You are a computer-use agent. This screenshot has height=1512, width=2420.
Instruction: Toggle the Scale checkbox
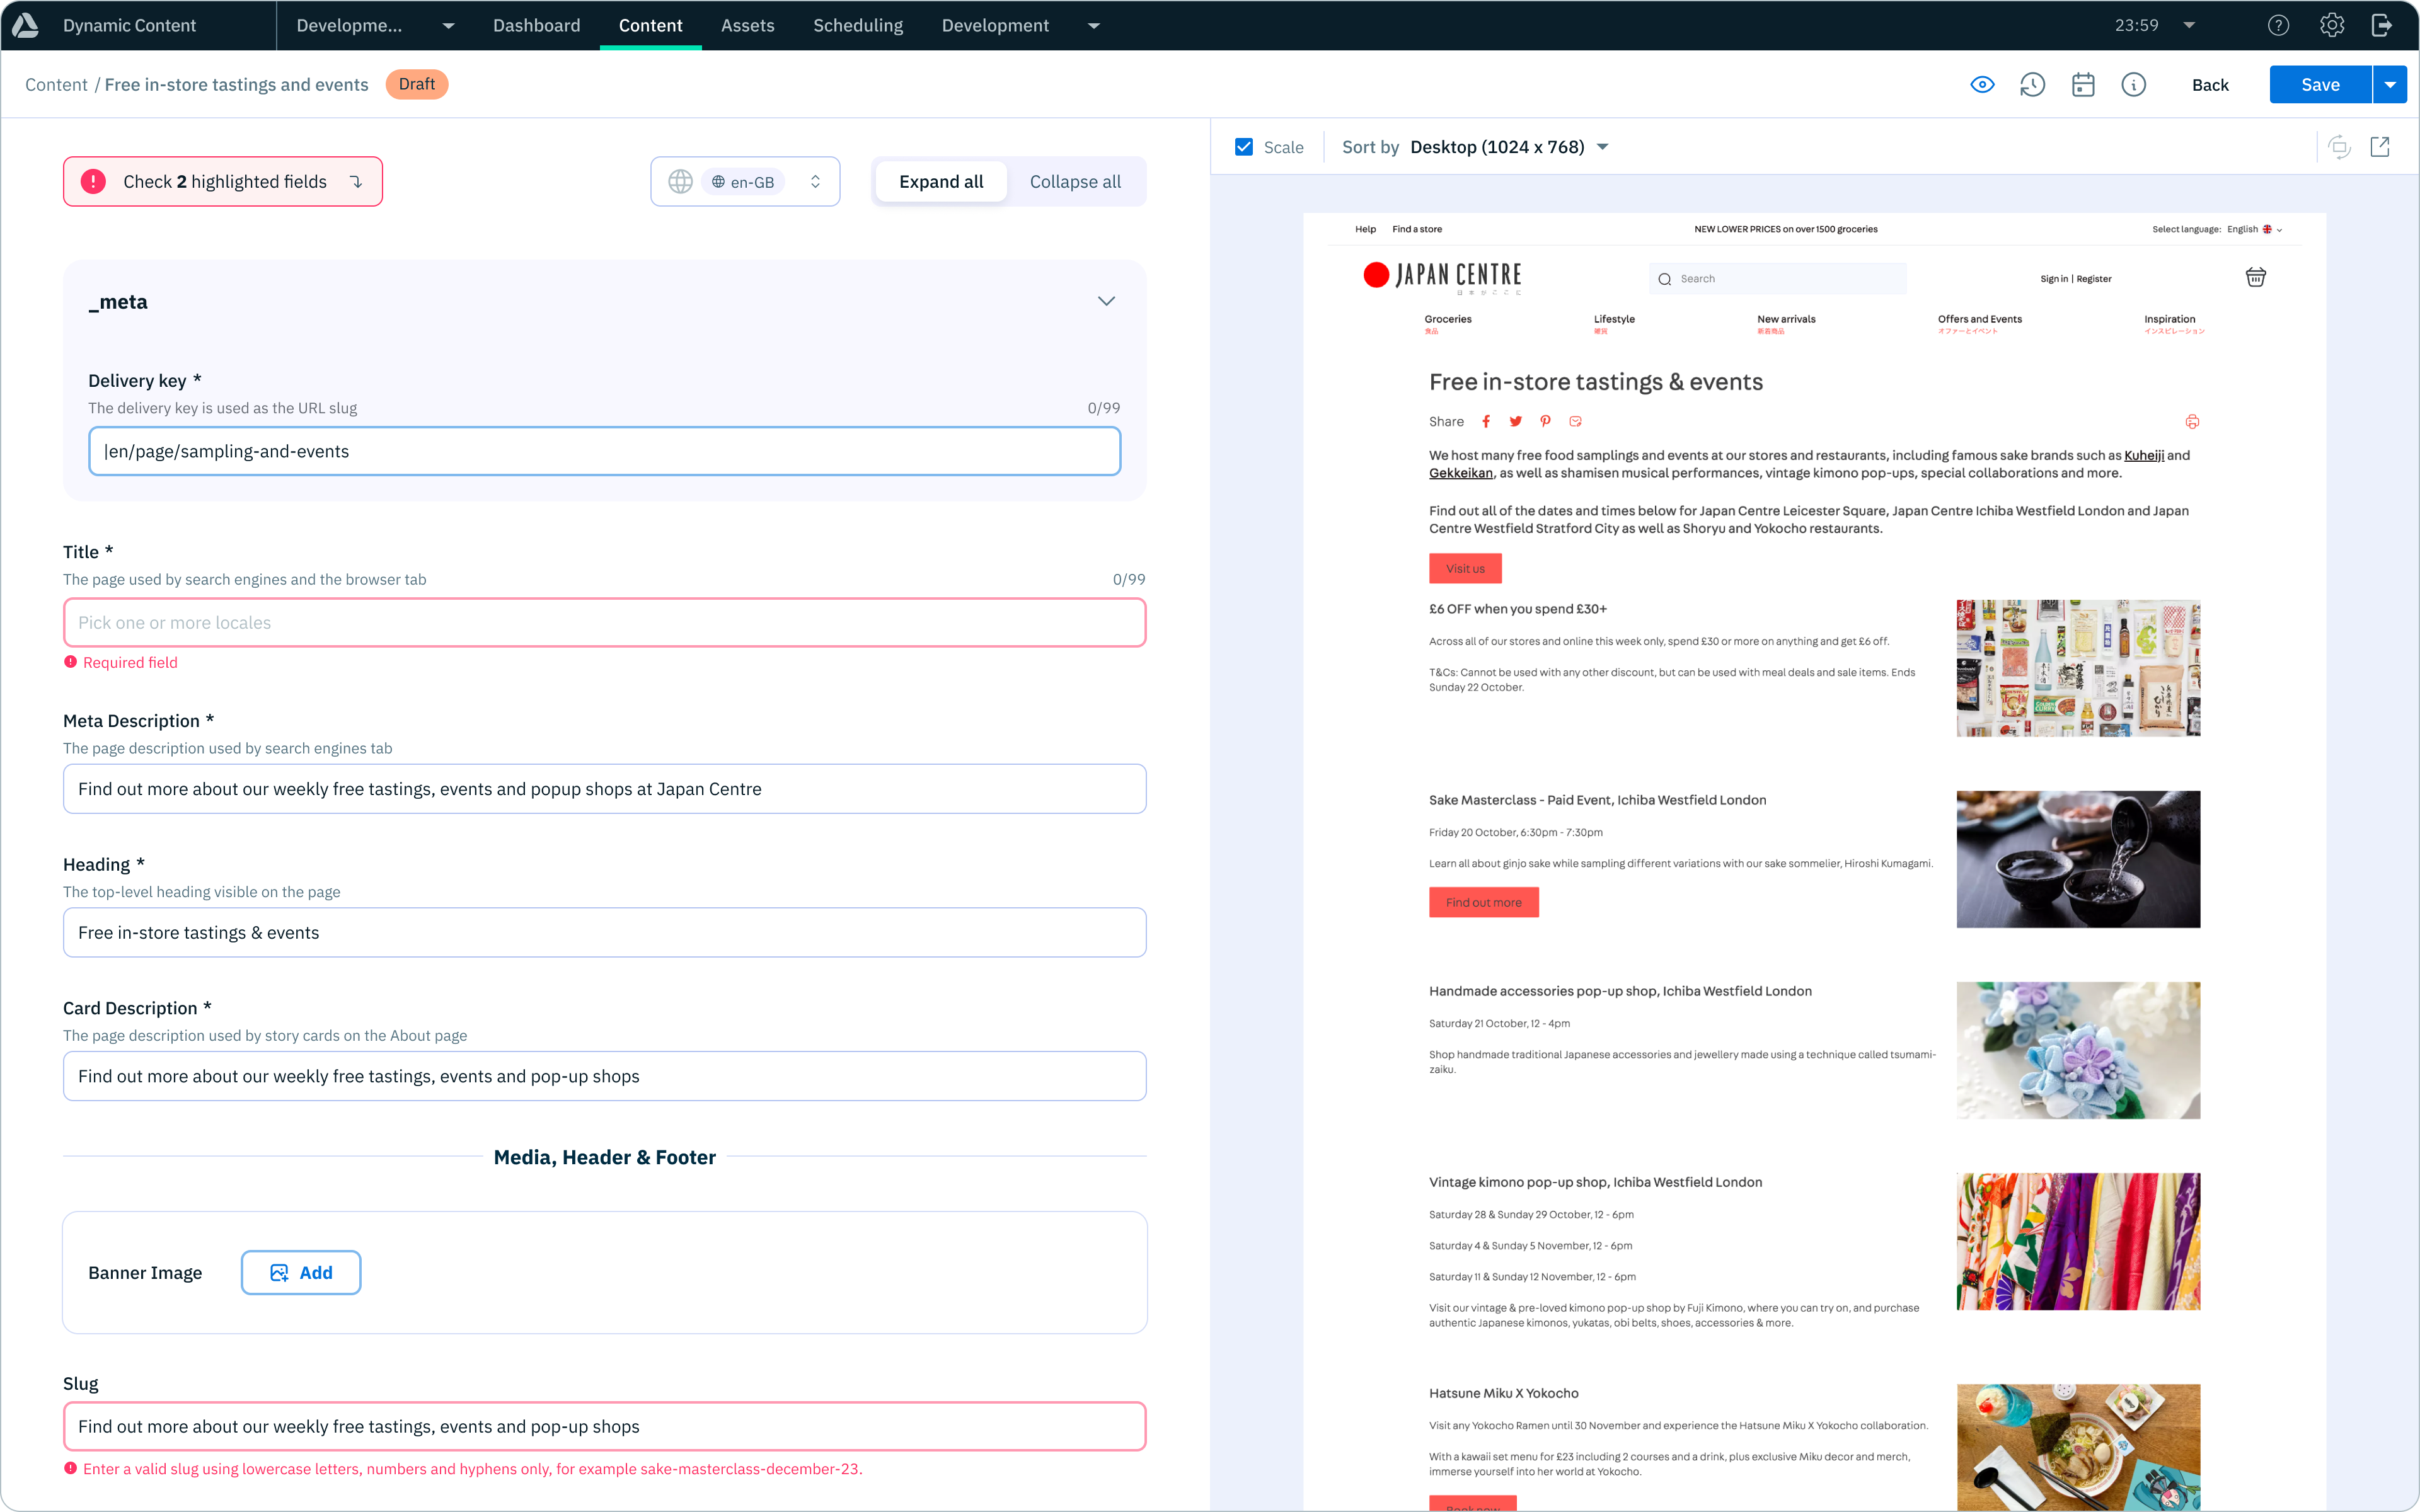coord(1244,147)
